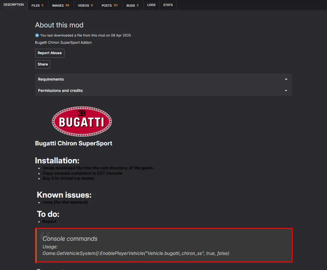
Task: Switch to the Files tab
Action: click(x=38, y=5)
